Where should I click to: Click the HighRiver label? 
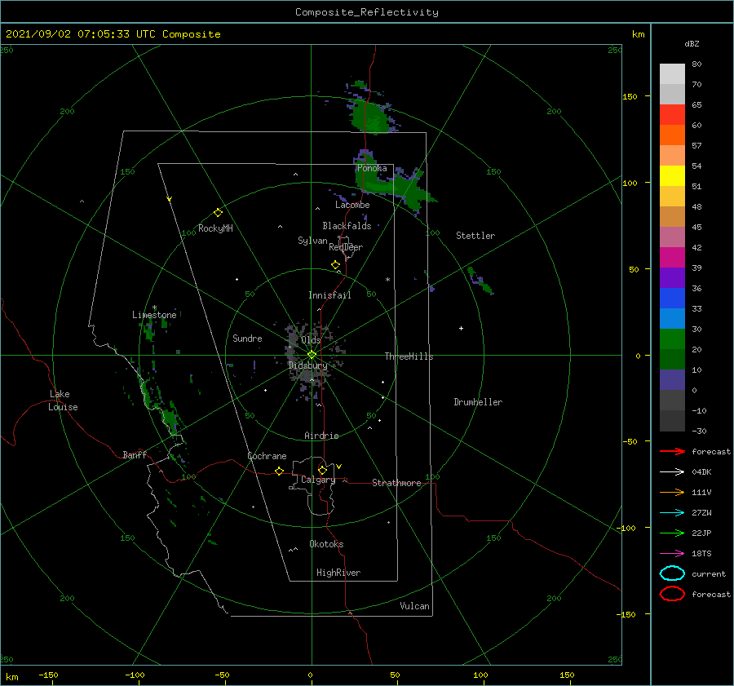pyautogui.click(x=338, y=573)
